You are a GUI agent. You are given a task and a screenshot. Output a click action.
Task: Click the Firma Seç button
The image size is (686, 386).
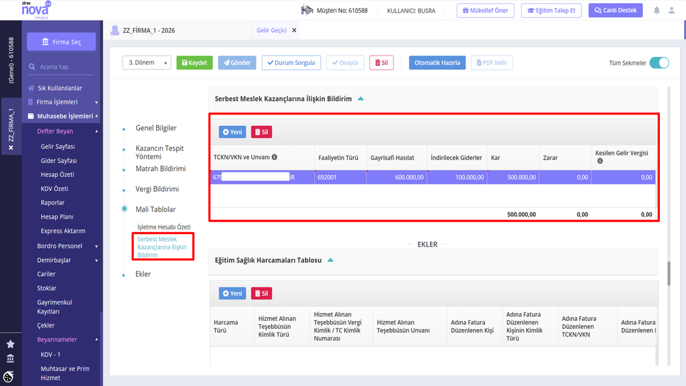[x=62, y=42]
